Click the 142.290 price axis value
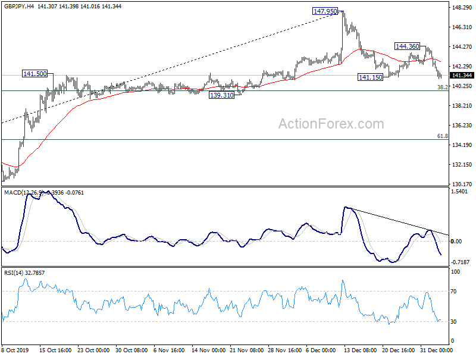Viewport: 476px width, 357px height. tap(462, 67)
